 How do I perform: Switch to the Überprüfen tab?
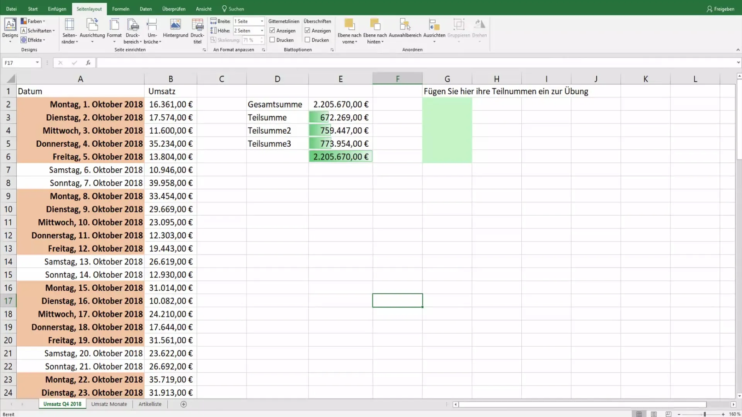[x=174, y=9]
